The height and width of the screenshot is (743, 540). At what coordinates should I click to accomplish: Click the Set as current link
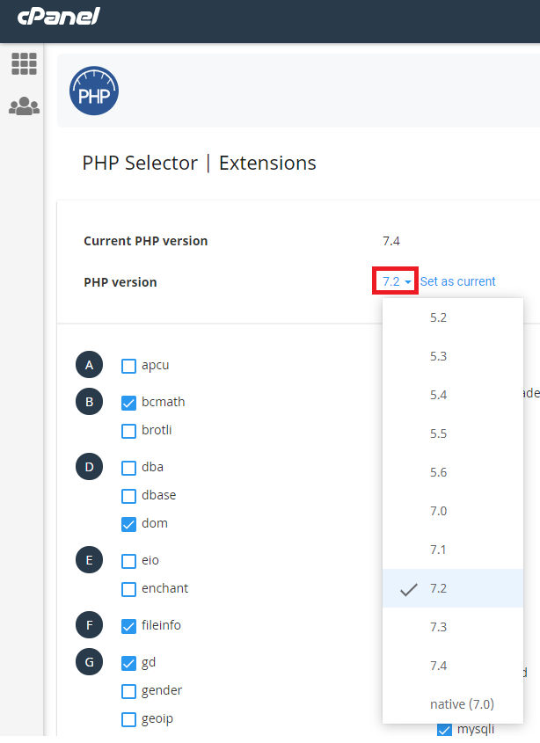(x=457, y=282)
